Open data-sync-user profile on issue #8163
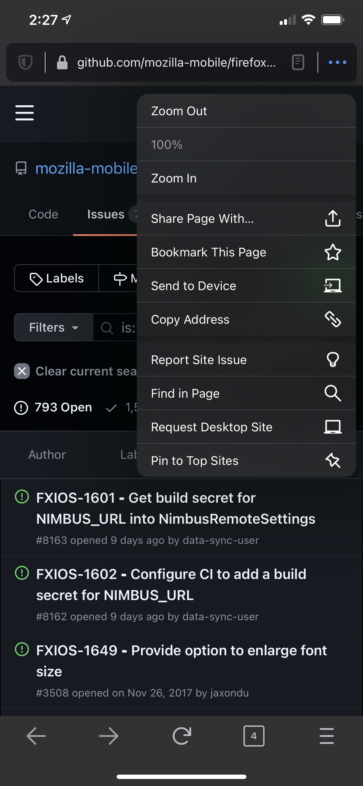The height and width of the screenshot is (786, 363). [221, 540]
